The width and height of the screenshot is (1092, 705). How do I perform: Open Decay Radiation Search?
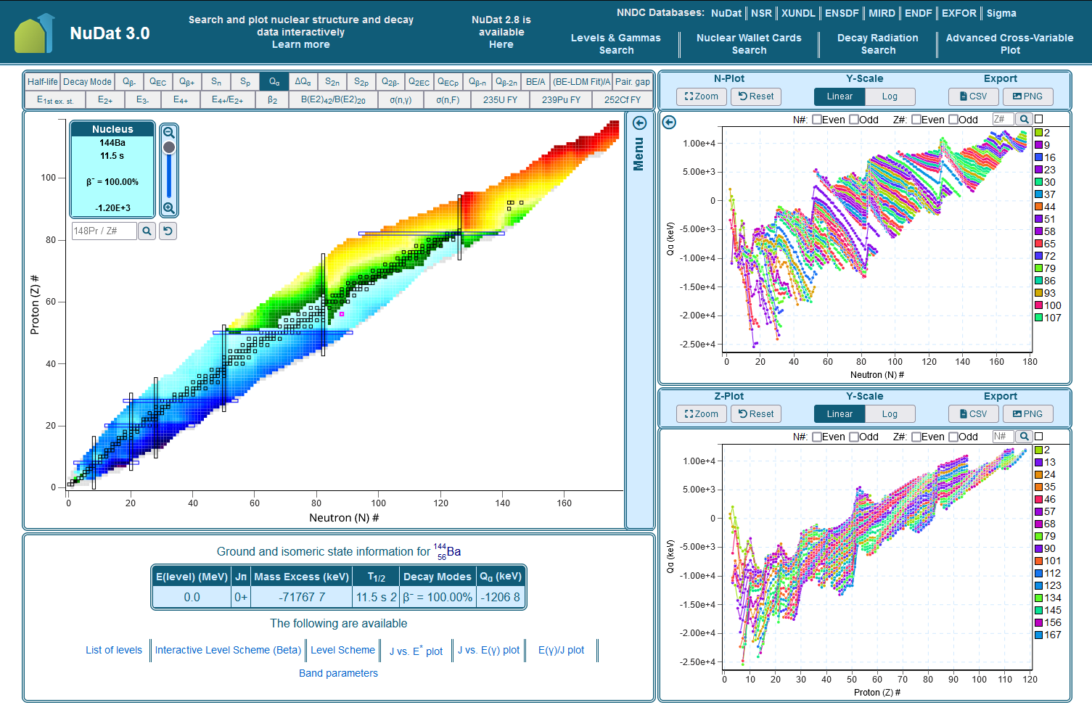(878, 44)
